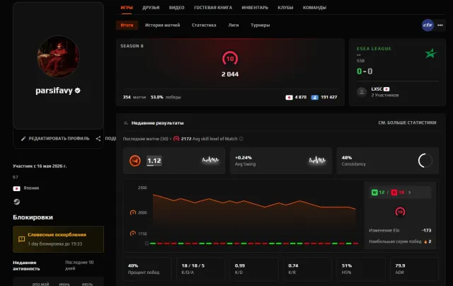Open the LXSC team avatar
This screenshot has height=286, width=453.
tap(362, 92)
